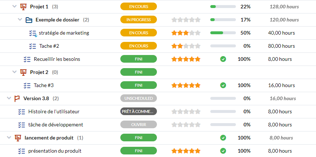Toggle the green completion check for Recueillir les besoins
This screenshot has width=316, height=157.
coord(223,59)
